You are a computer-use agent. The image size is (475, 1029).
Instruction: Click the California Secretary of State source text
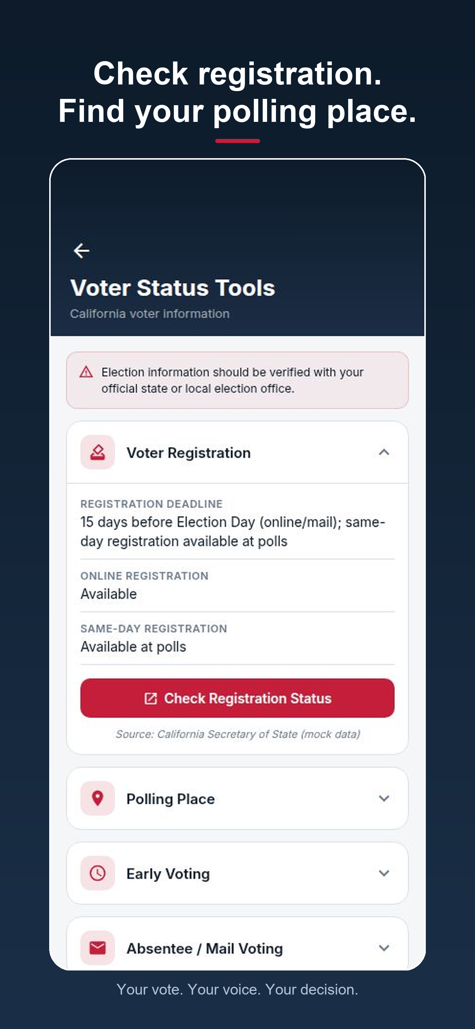[238, 734]
